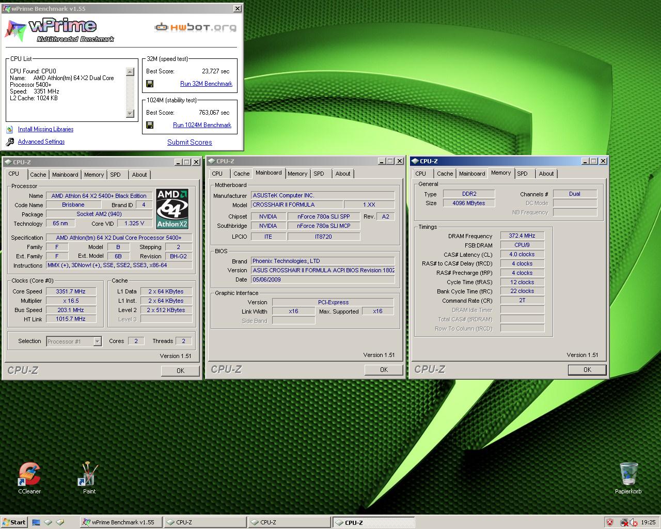Open the Advanced Settings link
This screenshot has width=661, height=529.
pyautogui.click(x=41, y=142)
